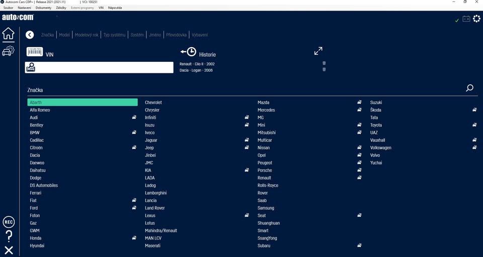Viewport: 483px width, 257px height.
Task: Open the Soubor menu
Action: pos(8,8)
